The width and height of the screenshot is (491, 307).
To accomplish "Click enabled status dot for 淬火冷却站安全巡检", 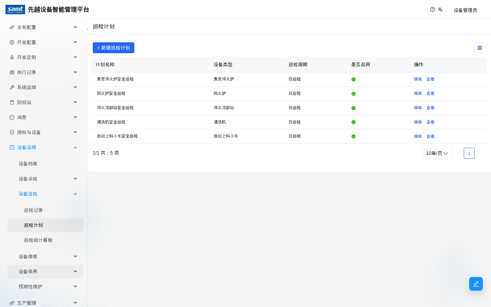I will [x=354, y=108].
